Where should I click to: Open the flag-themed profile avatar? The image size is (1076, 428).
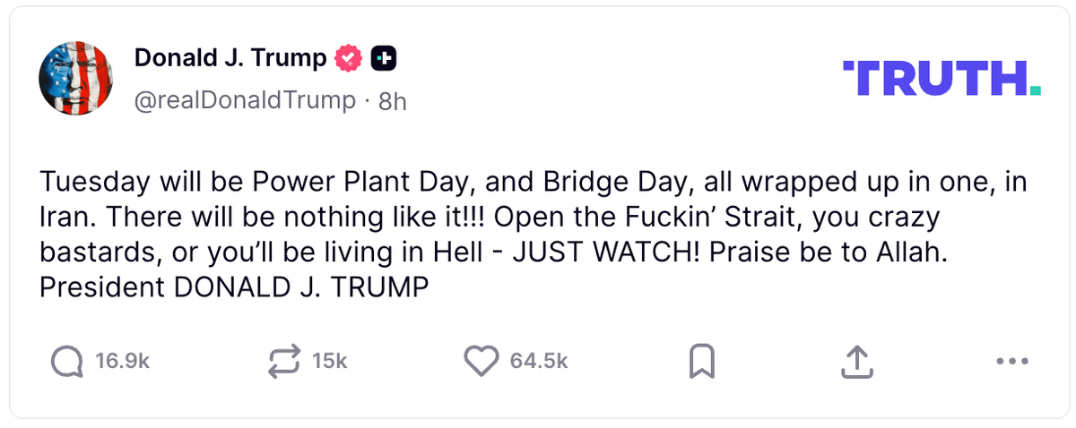pos(74,78)
